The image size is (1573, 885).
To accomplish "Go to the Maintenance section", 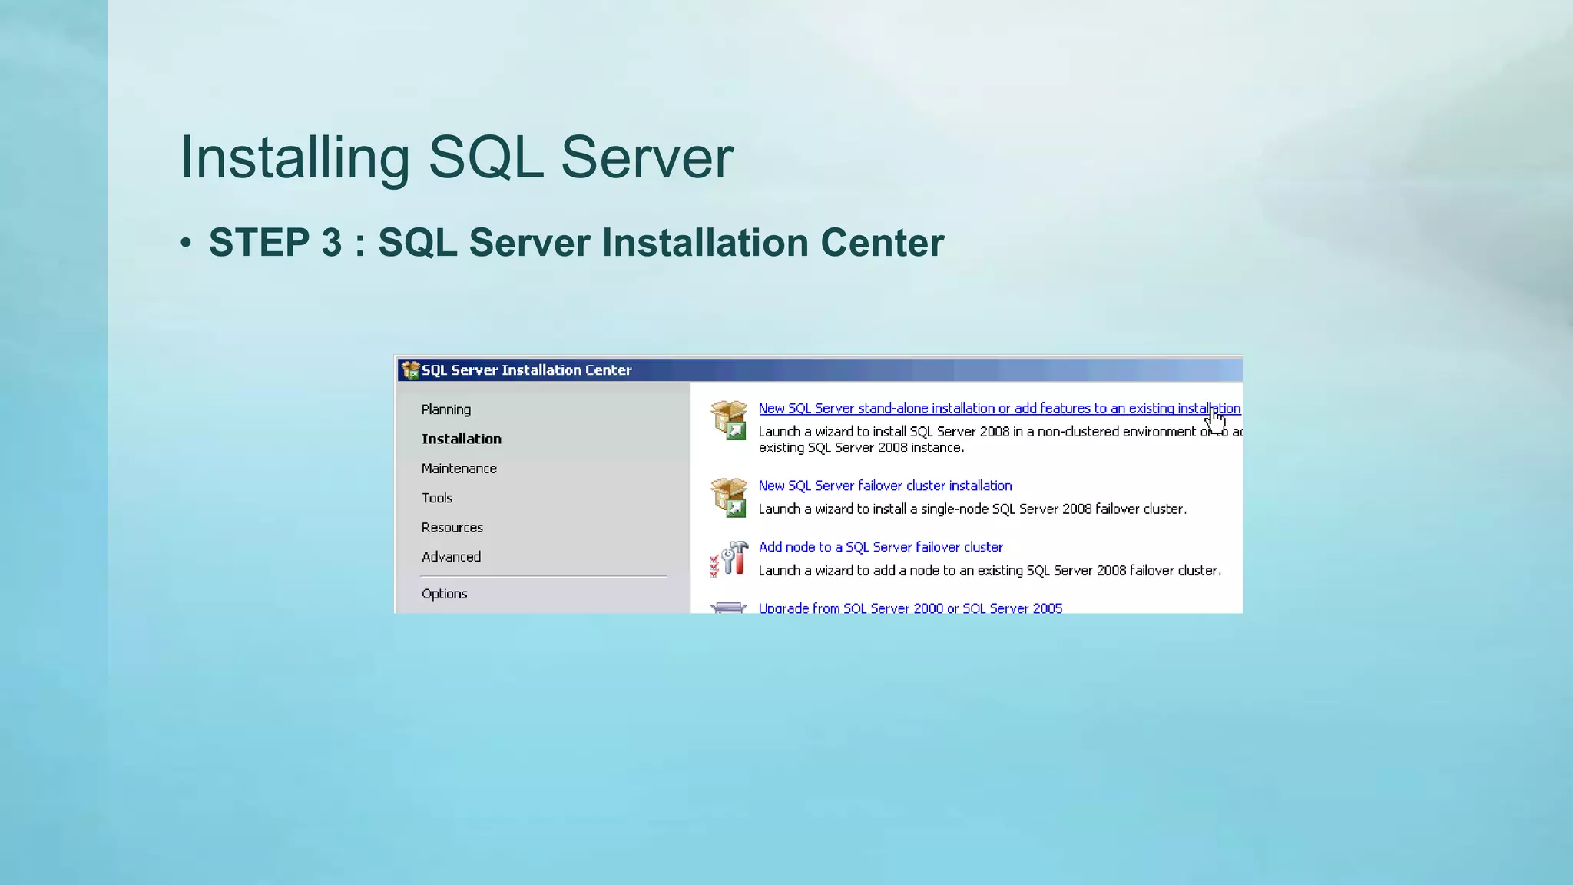I will (x=459, y=469).
